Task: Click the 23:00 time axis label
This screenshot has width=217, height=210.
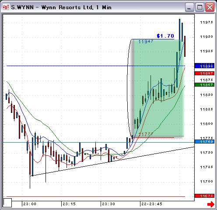Action: (x=30, y=204)
